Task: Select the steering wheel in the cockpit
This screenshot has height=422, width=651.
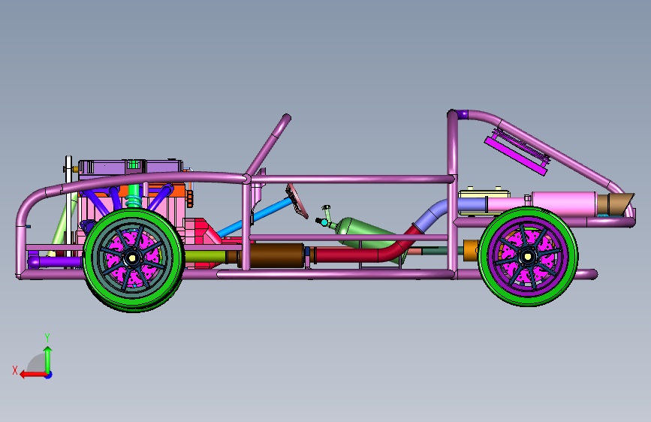Action: click(x=297, y=201)
